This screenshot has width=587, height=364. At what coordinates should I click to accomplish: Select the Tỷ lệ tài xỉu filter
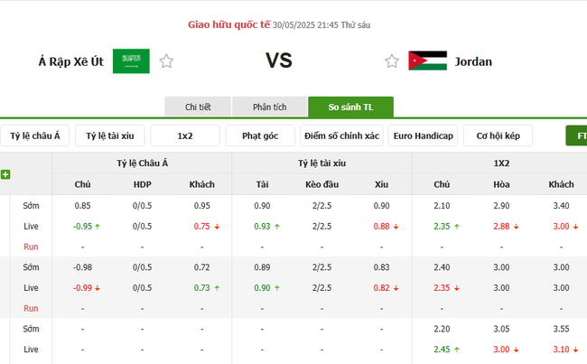[x=110, y=136]
